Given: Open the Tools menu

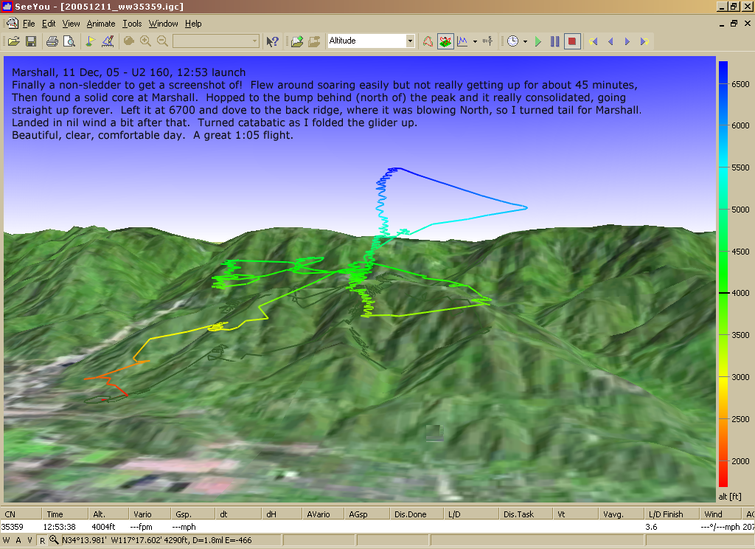Looking at the screenshot, I should coord(132,24).
